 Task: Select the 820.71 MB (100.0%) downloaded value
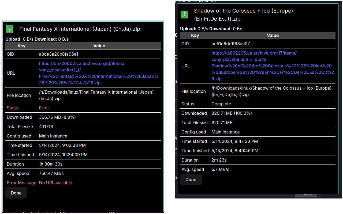click(232, 113)
